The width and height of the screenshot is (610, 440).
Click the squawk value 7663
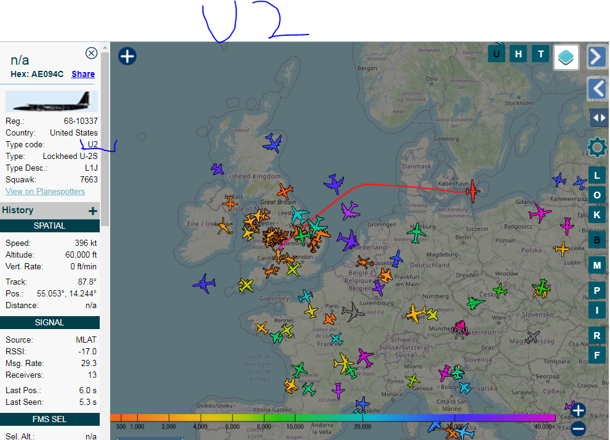tap(89, 179)
